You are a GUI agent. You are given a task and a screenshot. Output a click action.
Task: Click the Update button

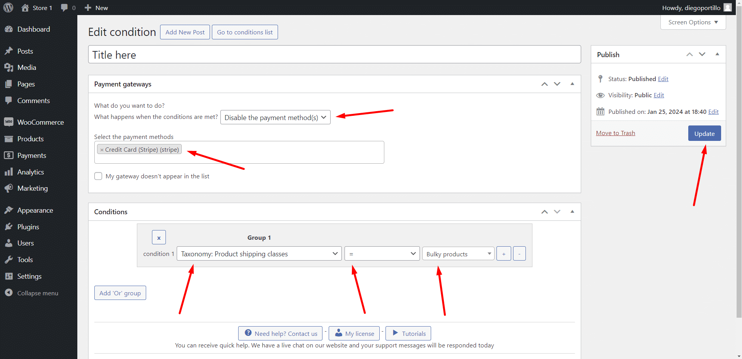tap(704, 133)
